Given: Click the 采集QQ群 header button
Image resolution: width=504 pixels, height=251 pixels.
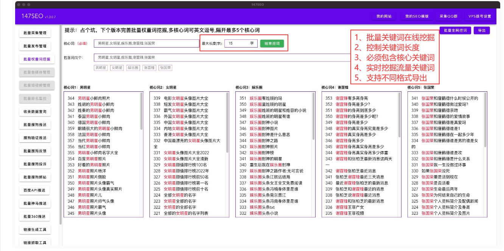Looking at the screenshot, I should [x=448, y=17].
